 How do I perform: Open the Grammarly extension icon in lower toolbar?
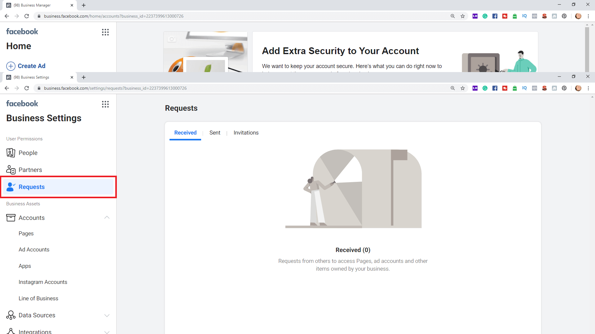485,88
